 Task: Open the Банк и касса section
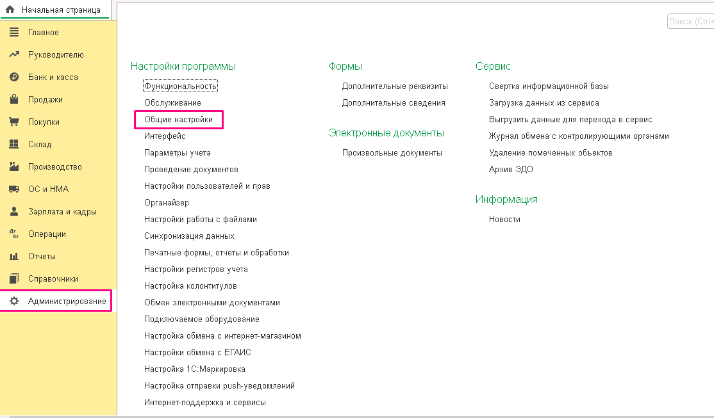pyautogui.click(x=58, y=77)
